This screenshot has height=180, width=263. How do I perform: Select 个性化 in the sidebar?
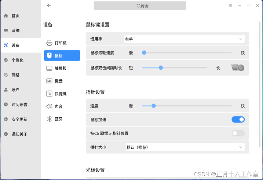click(x=21, y=60)
